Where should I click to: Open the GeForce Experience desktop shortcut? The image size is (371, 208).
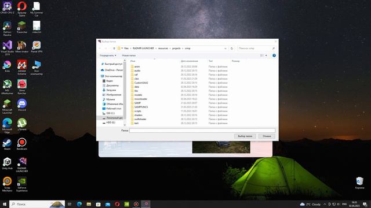pos(22,184)
